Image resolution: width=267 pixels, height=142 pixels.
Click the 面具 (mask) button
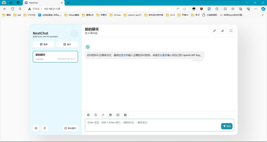tap(44, 44)
